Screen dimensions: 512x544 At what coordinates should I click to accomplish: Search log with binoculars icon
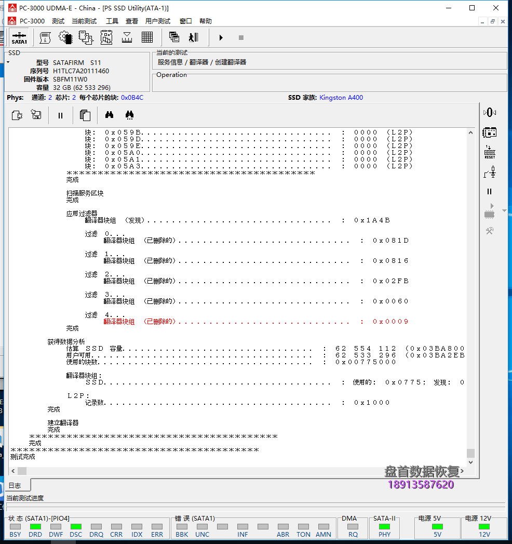pyautogui.click(x=109, y=115)
